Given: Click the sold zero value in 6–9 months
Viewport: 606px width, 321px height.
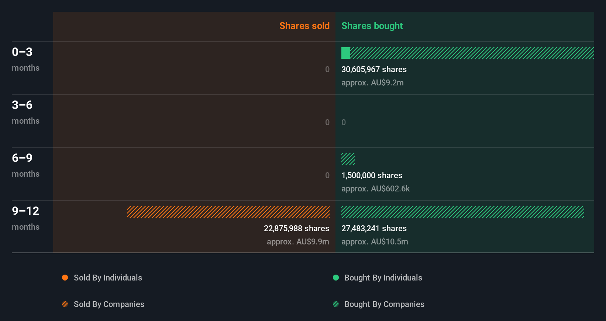Looking at the screenshot, I should [x=327, y=175].
